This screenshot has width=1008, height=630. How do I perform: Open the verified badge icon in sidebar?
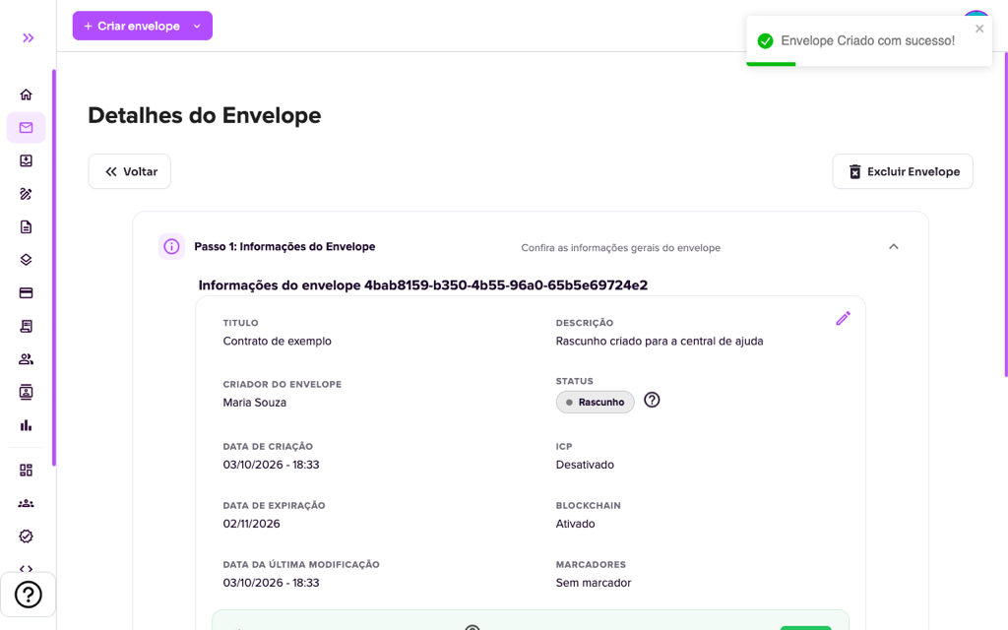point(26,536)
